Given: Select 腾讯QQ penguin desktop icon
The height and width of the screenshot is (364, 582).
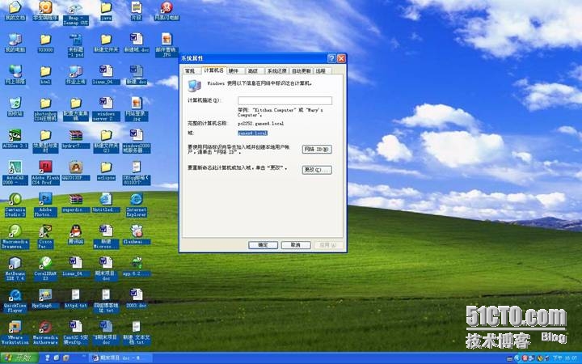Looking at the screenshot, I should [x=76, y=235].
